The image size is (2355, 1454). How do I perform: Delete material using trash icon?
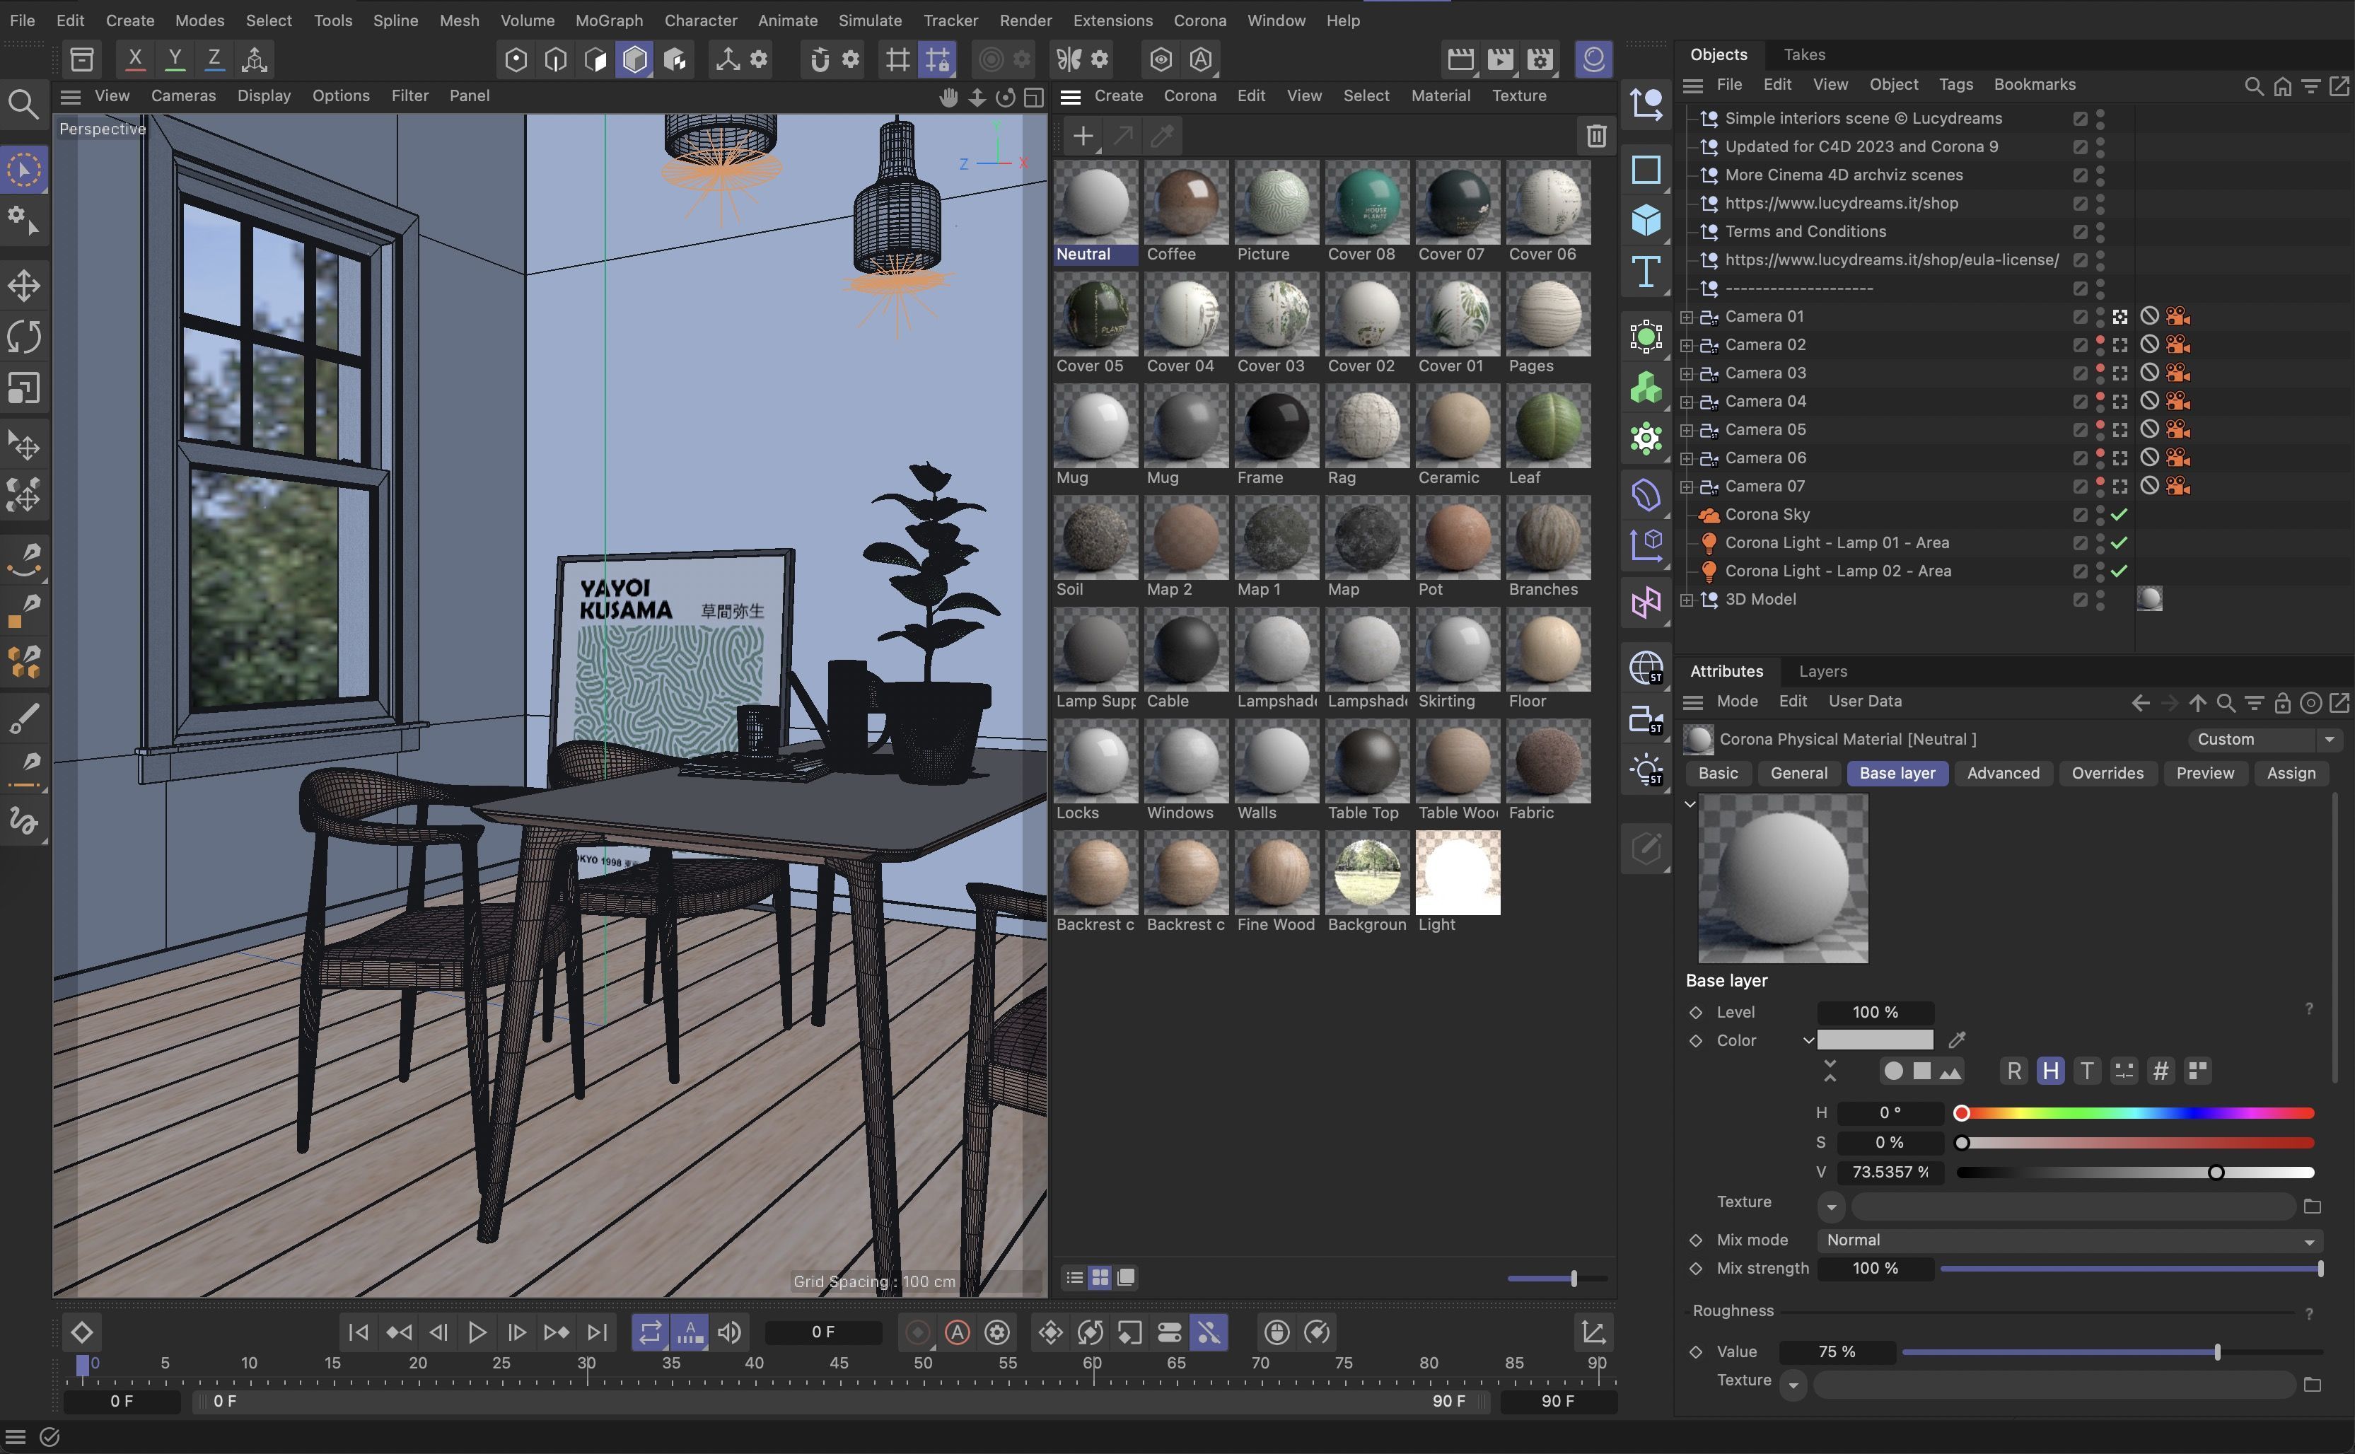pyautogui.click(x=1596, y=136)
